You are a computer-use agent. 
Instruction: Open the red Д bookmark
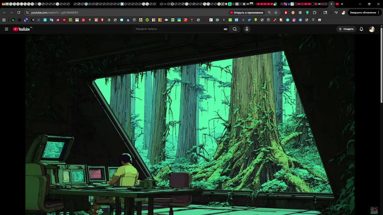click(x=83, y=20)
